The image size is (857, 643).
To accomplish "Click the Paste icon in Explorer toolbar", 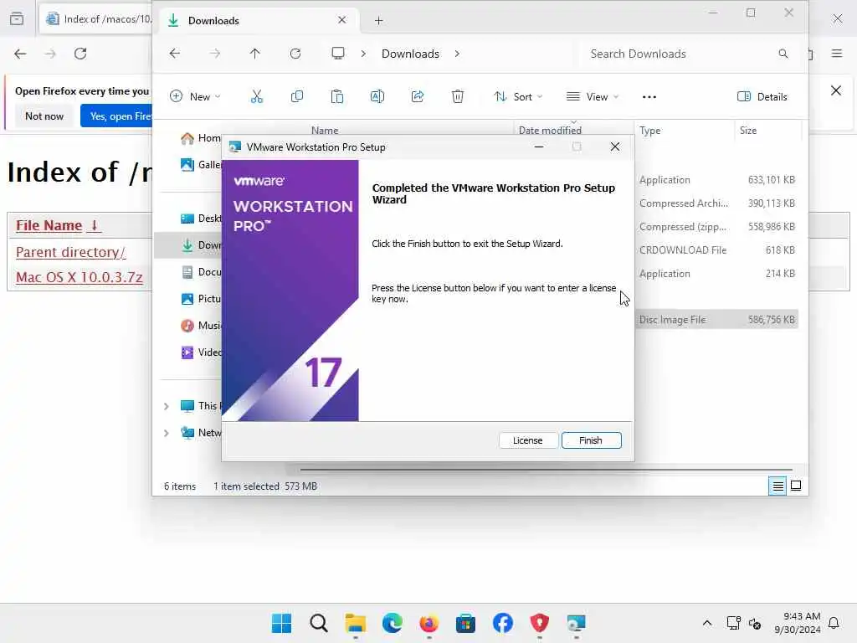I will pos(337,97).
